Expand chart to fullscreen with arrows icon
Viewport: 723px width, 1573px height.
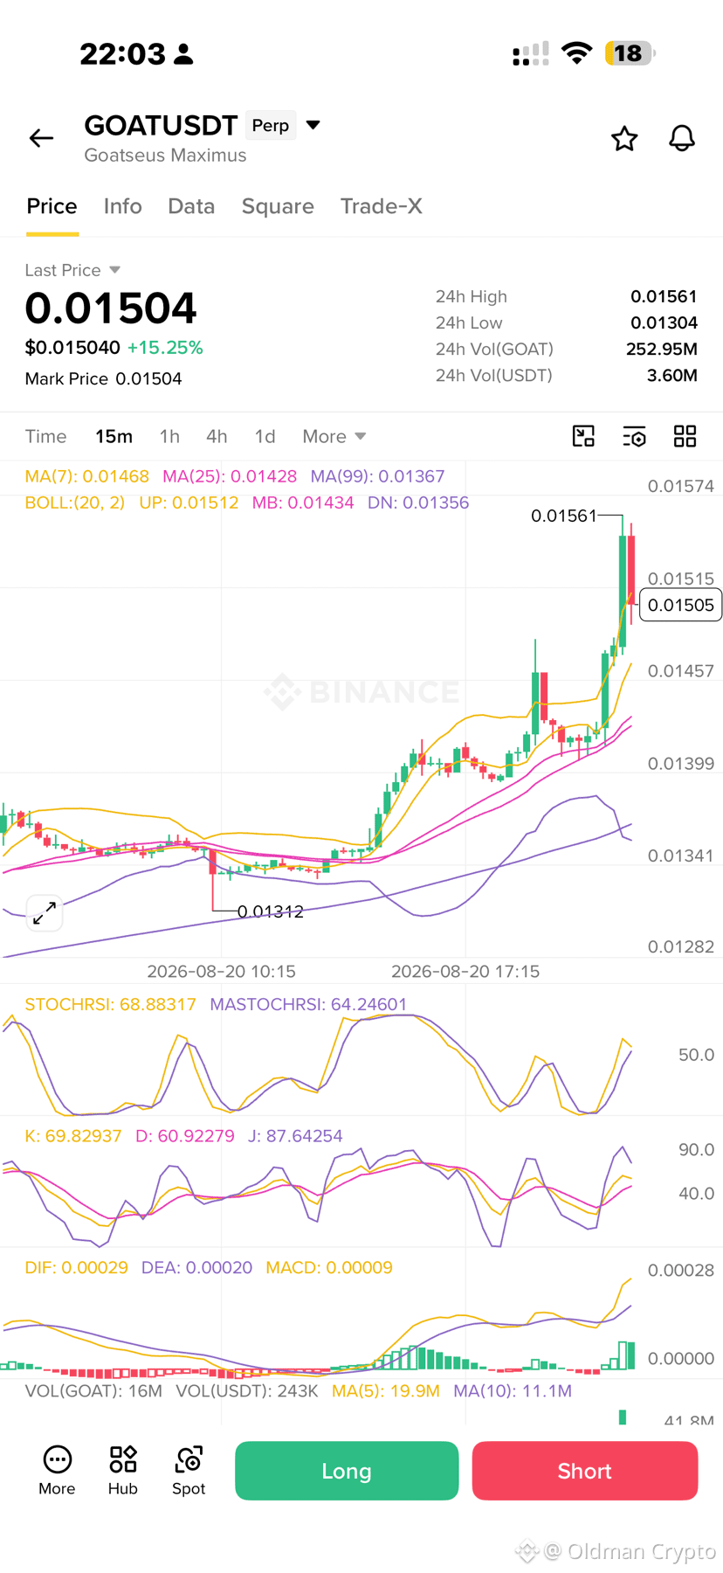coord(45,913)
